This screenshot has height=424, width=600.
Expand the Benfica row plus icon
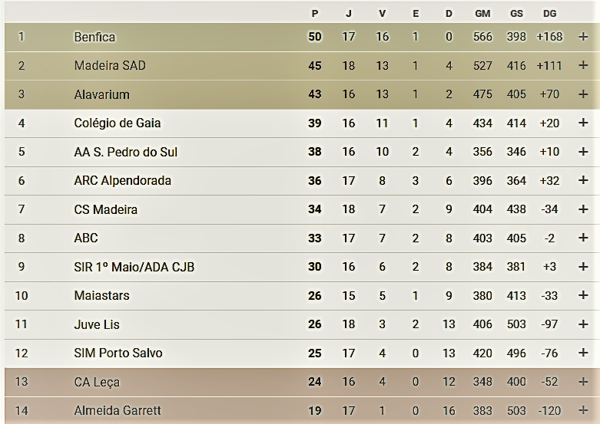[x=583, y=37]
